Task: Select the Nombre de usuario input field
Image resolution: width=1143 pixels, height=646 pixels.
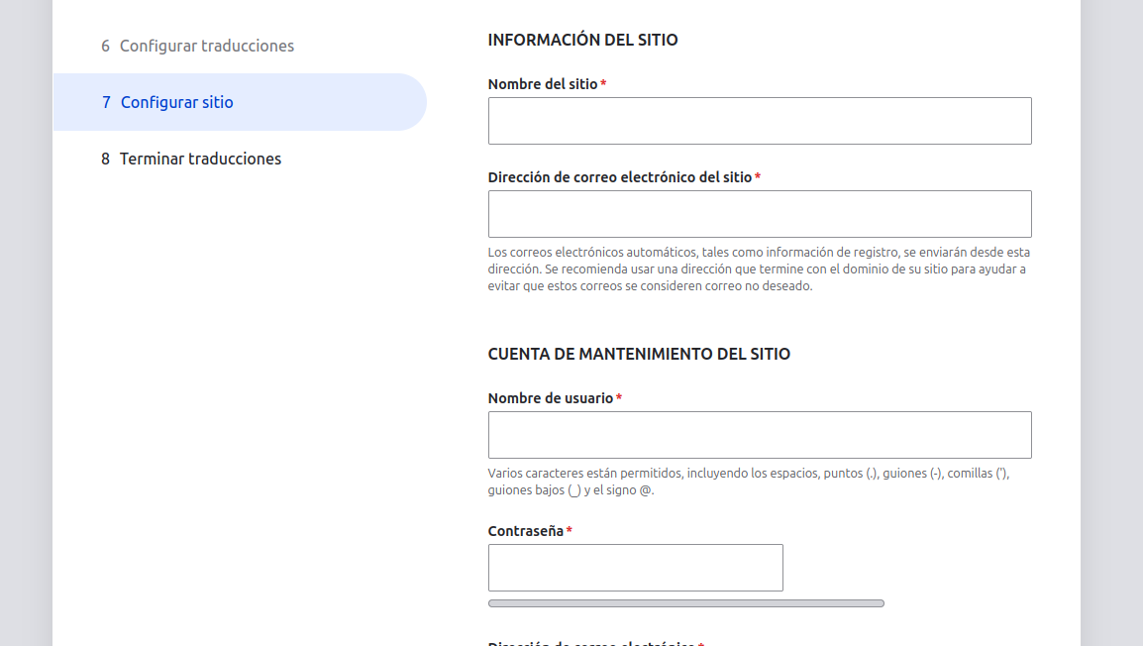Action: tap(760, 435)
